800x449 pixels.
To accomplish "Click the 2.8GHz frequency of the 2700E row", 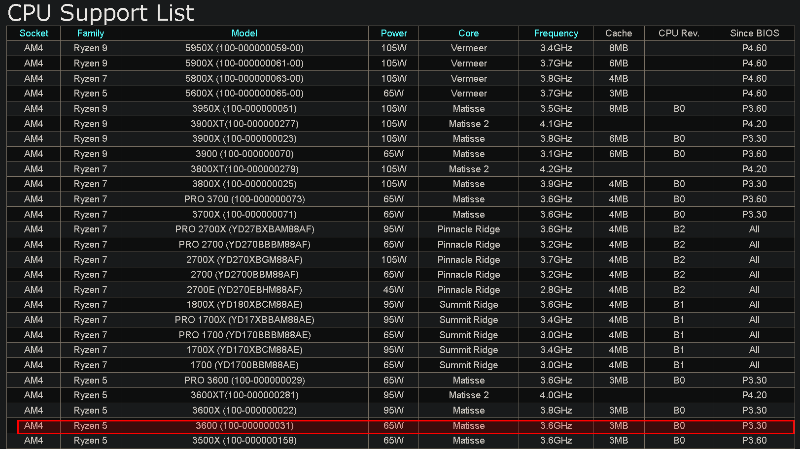I will pos(556,290).
